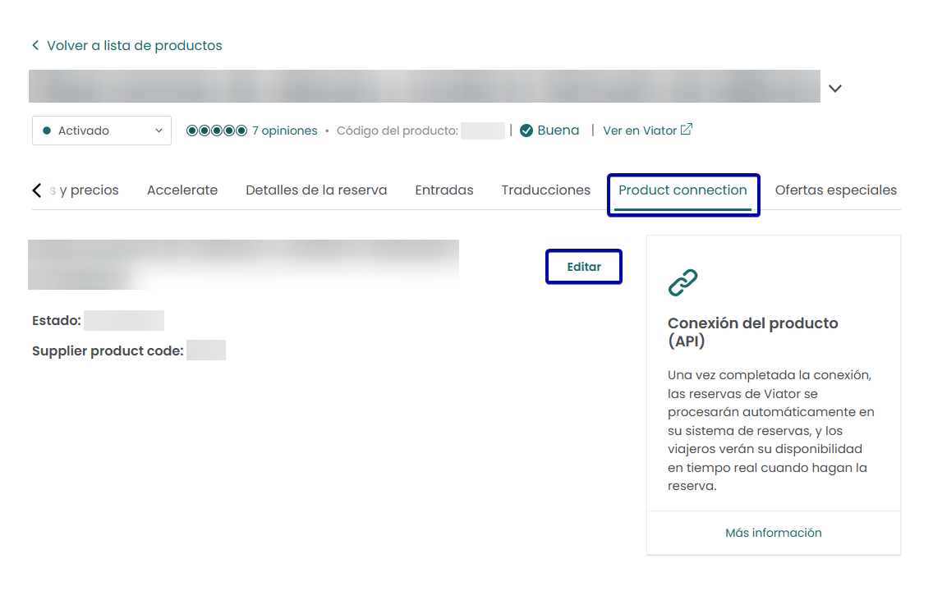Select the Entradas tab
The width and height of the screenshot is (933, 591).
coord(444,190)
